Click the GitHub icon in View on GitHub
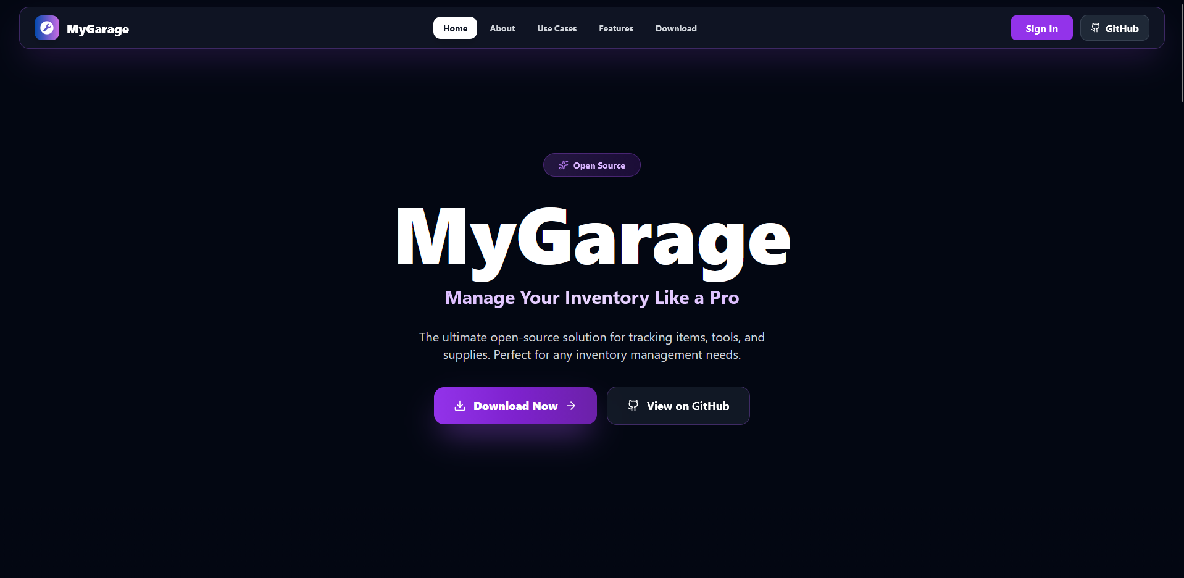Screen dimensions: 1184x578 [633, 406]
